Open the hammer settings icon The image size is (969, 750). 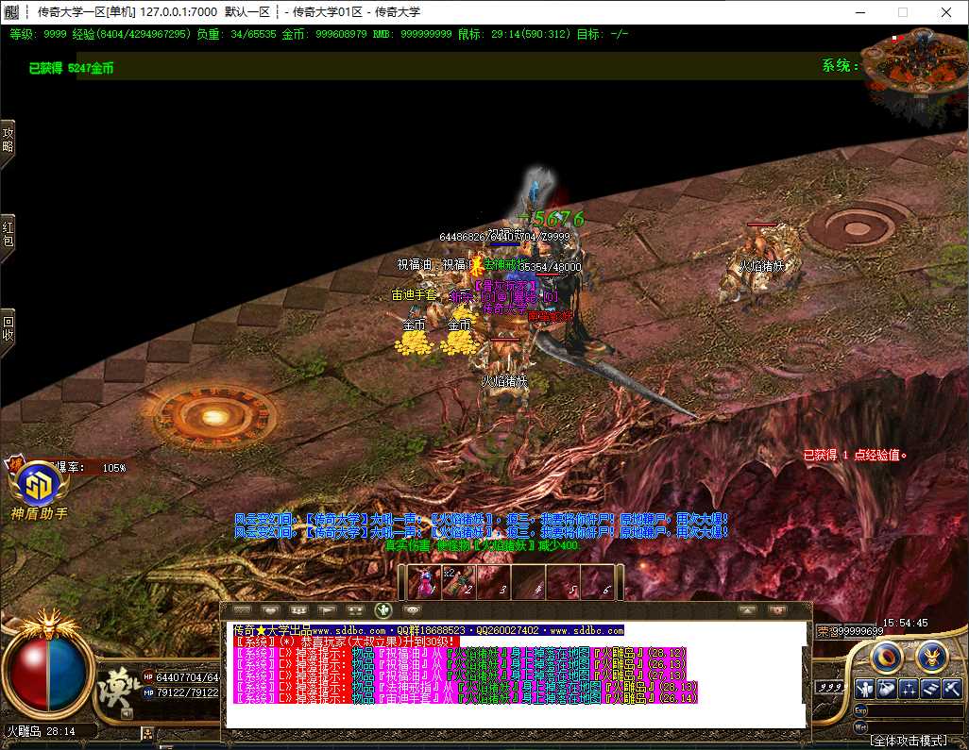pos(952,689)
